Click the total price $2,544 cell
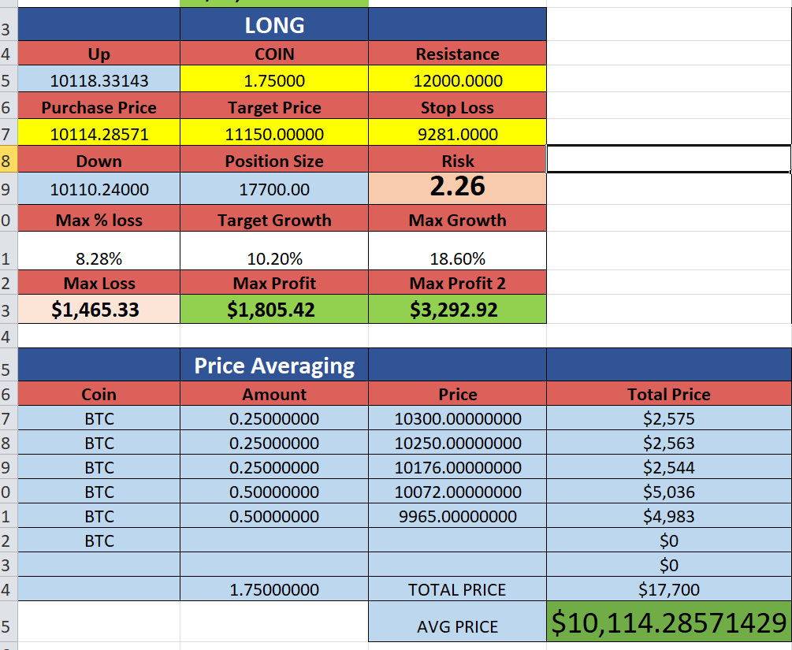The width and height of the screenshot is (792, 650). coord(669,466)
